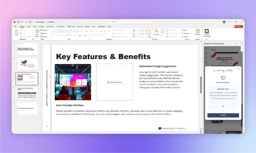The image size is (256, 153).
Task: Toggle text Shadow formatting
Action: (63, 35)
